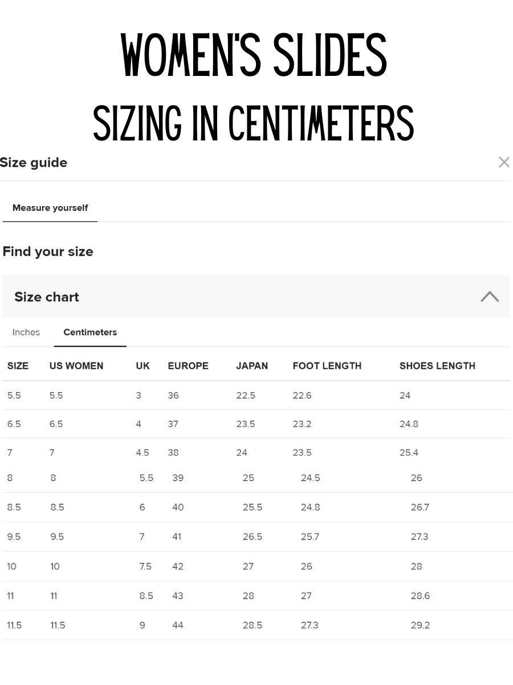Click the Size guide title

[x=34, y=163]
